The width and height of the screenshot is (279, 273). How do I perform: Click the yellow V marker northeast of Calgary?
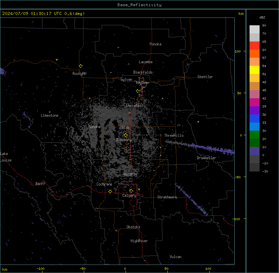tap(139, 189)
